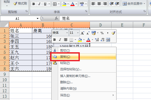Open the 剪贴板 dialog launcher

click(x=27, y=11)
